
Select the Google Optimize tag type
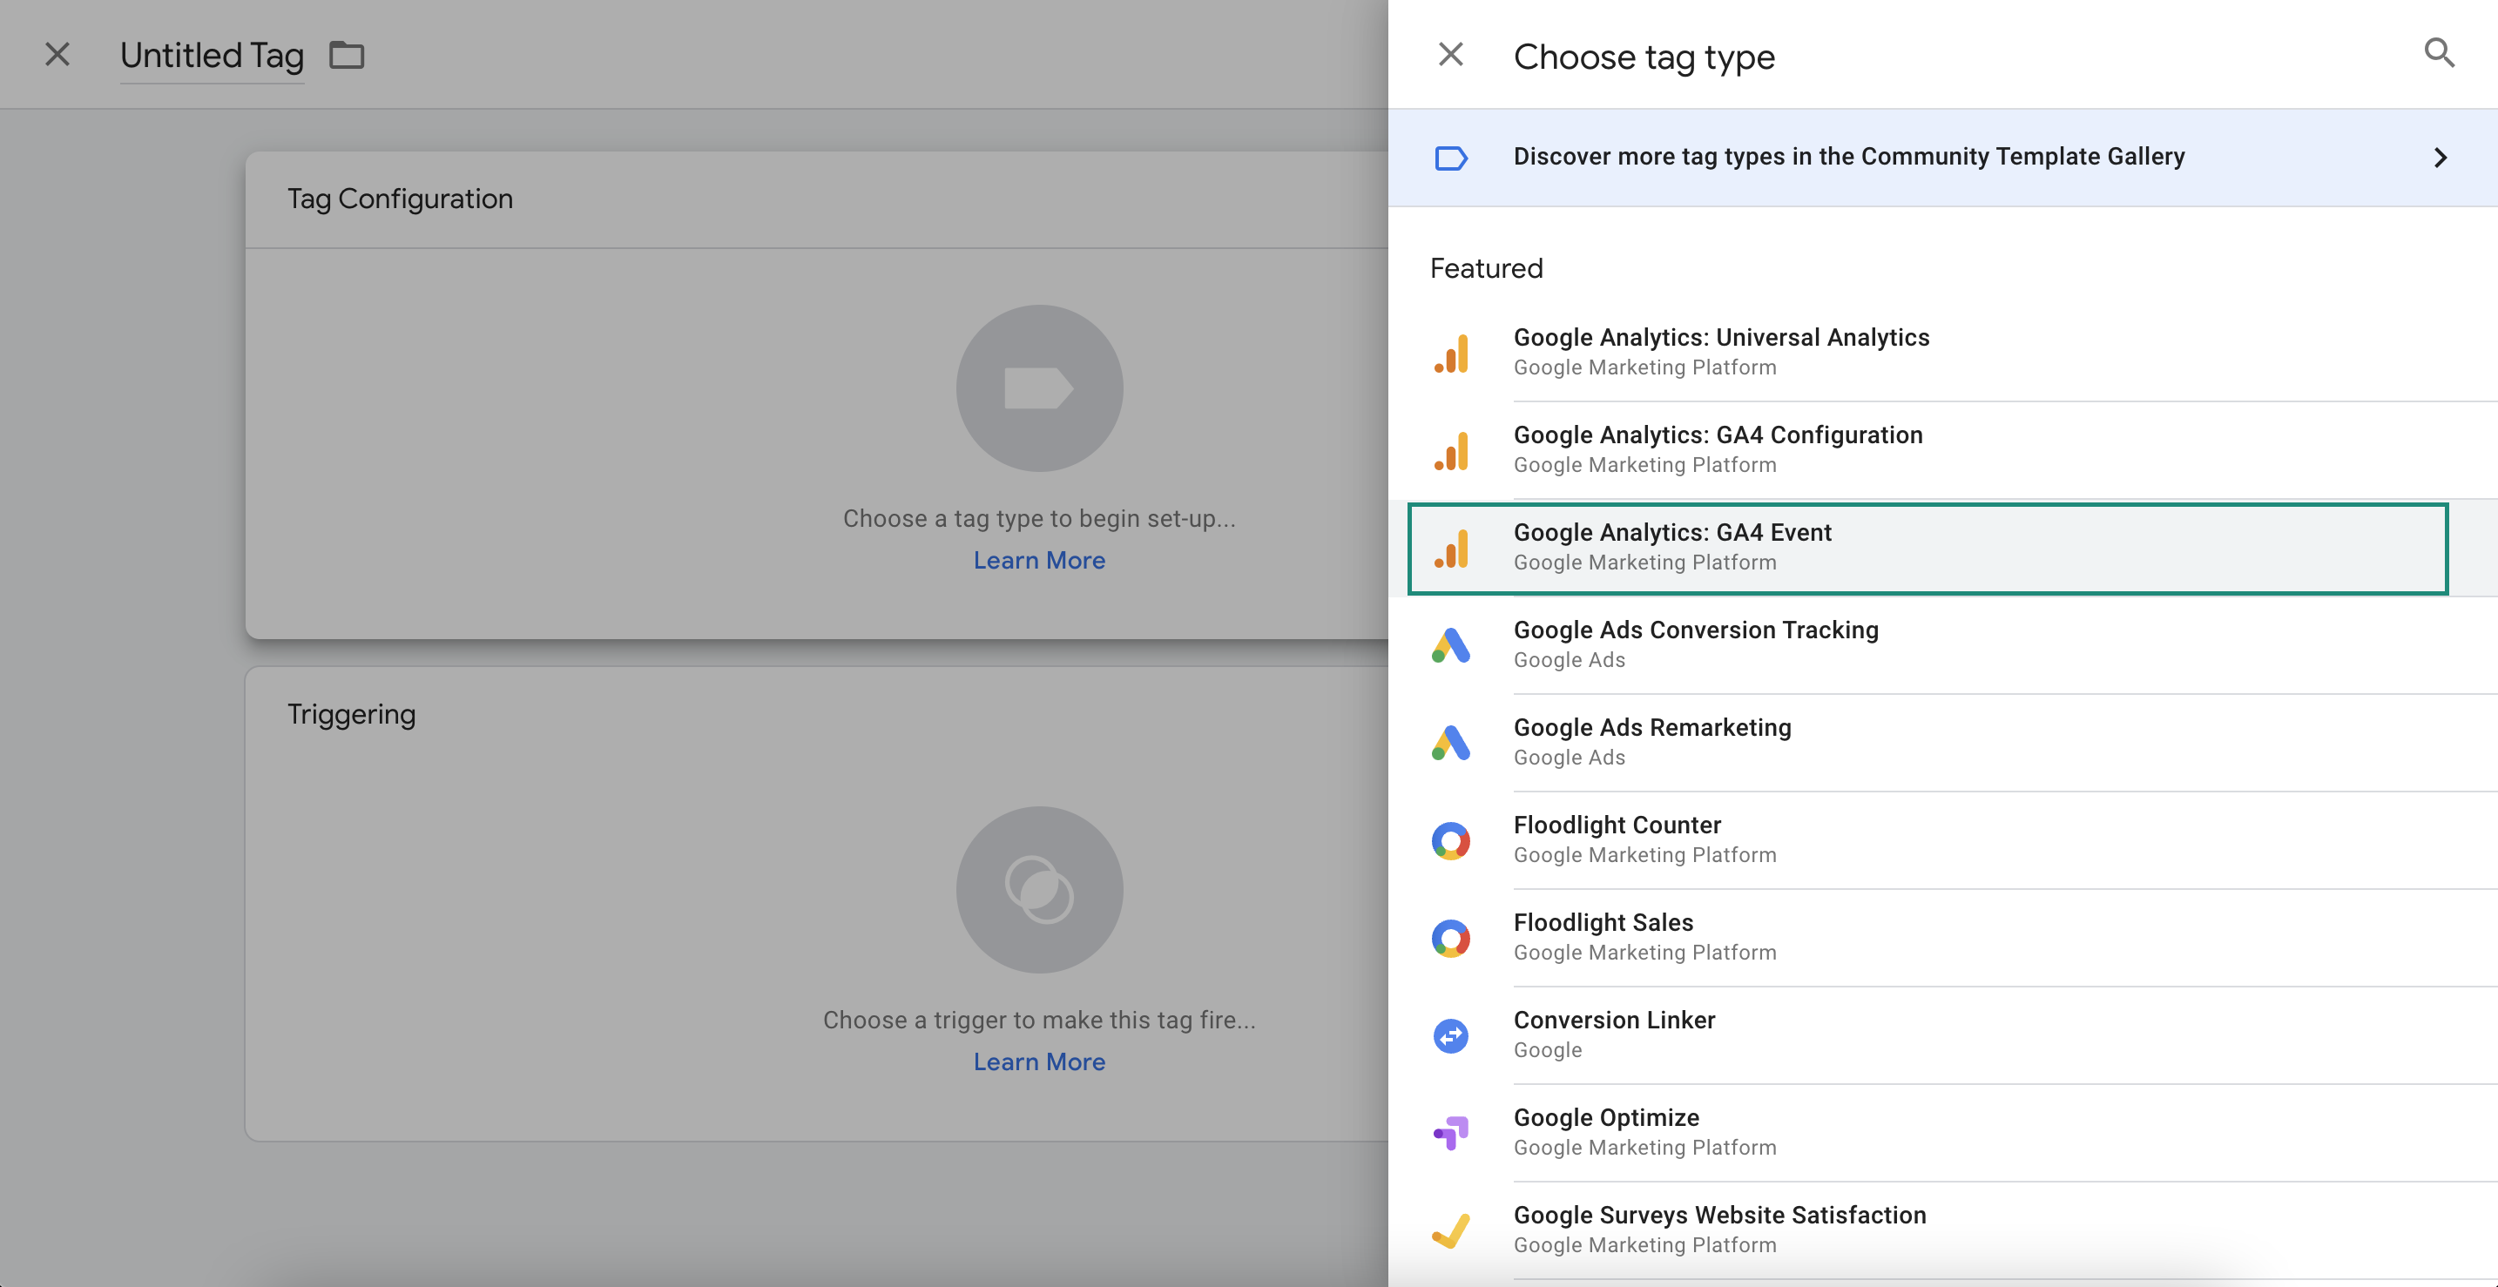1942,1133
